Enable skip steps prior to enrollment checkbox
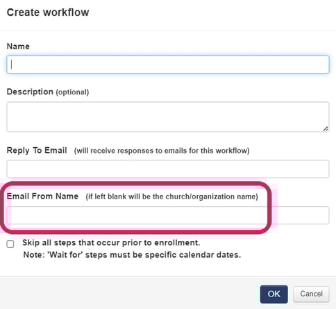The height and width of the screenshot is (309, 336). point(10,244)
